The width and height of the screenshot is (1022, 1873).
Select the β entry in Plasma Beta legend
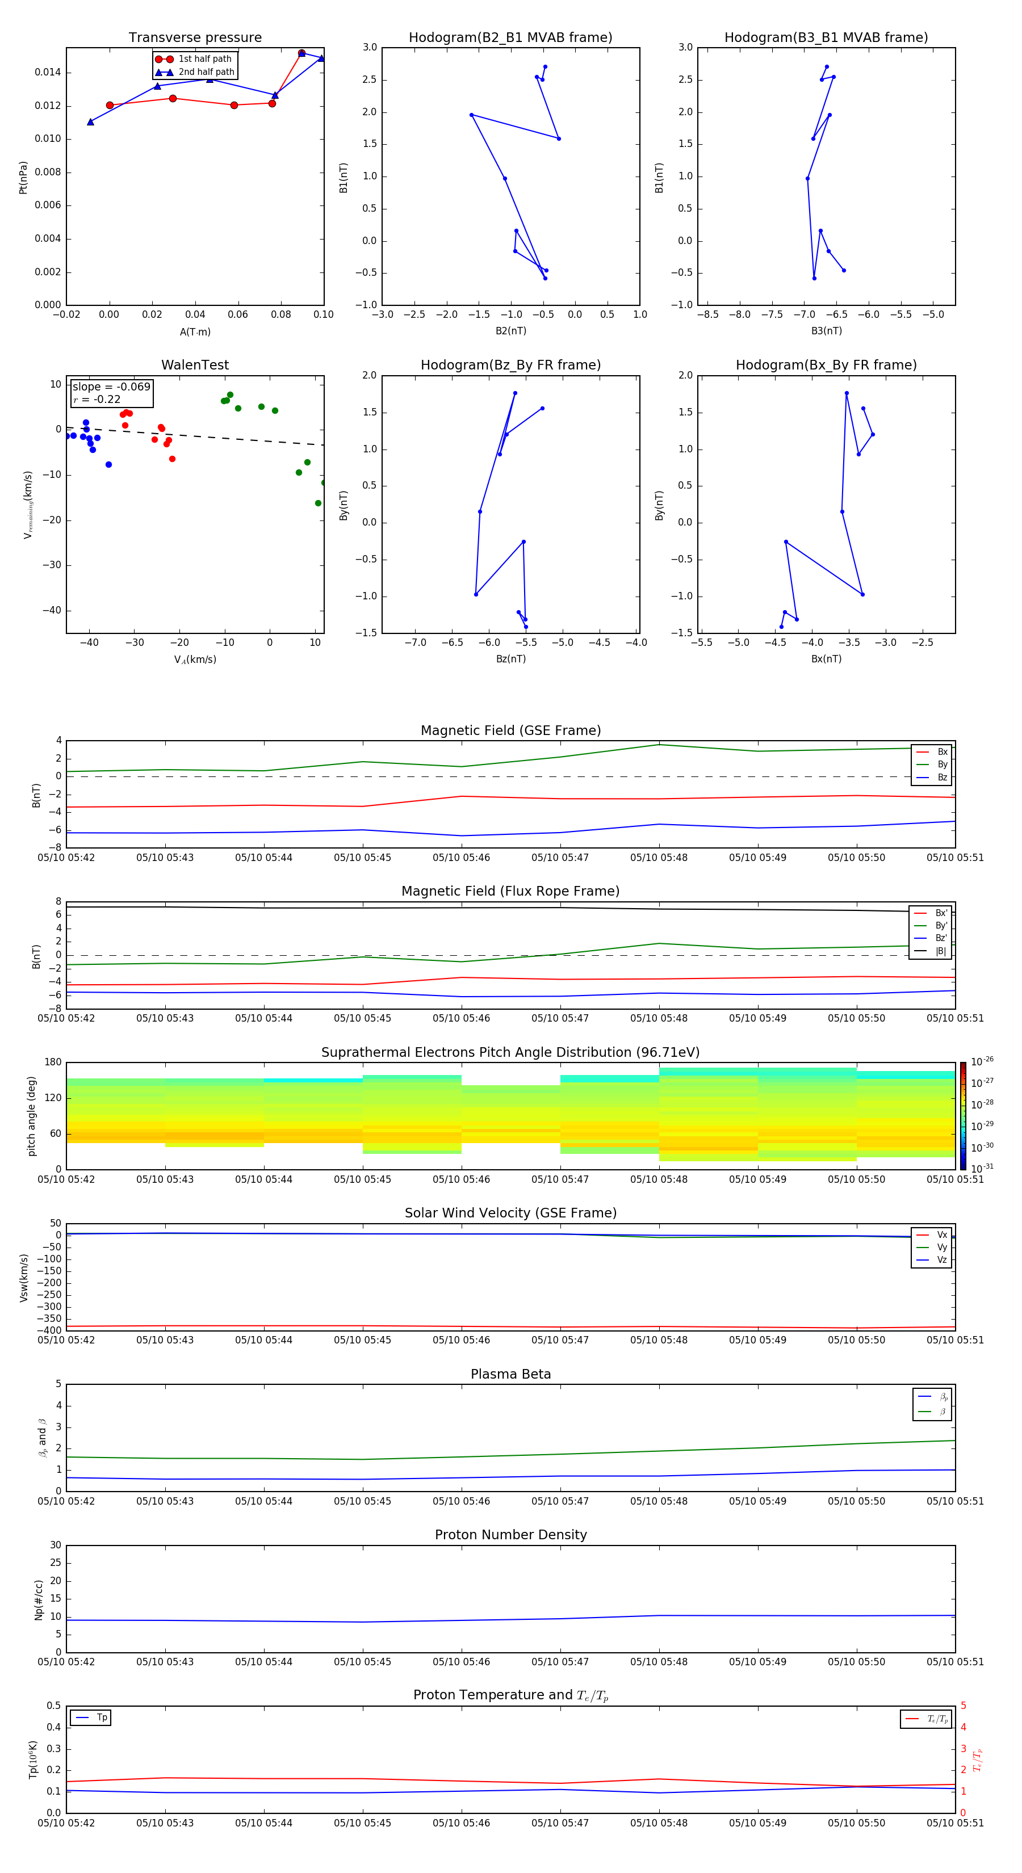tap(932, 1412)
